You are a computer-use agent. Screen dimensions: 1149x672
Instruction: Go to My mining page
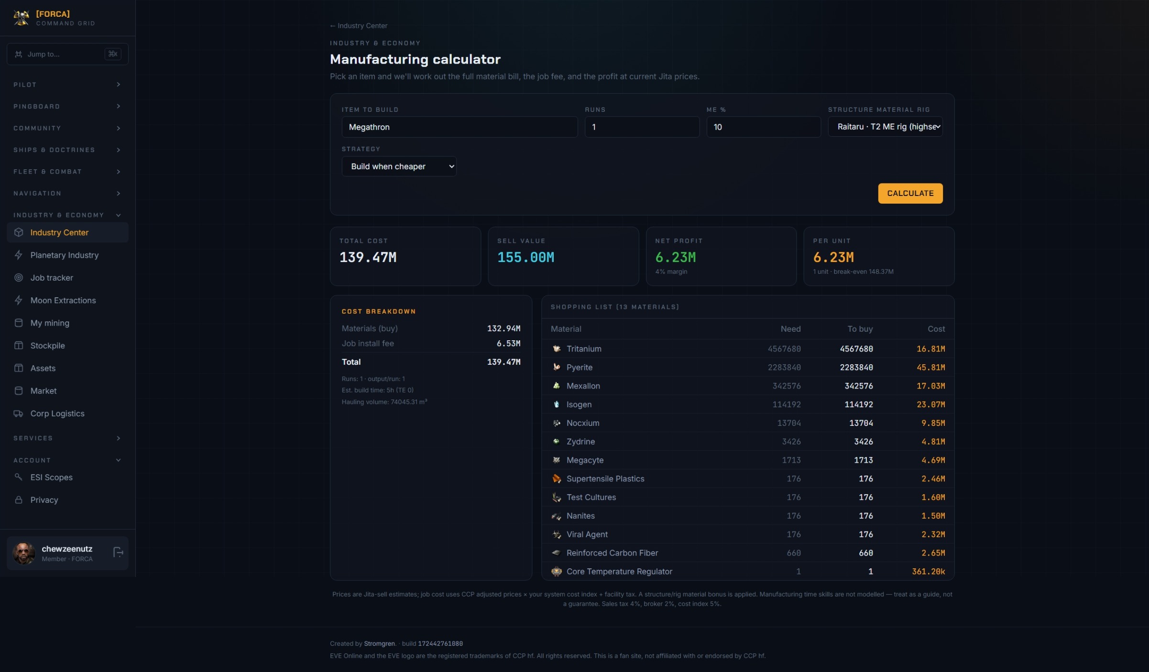(x=67, y=323)
